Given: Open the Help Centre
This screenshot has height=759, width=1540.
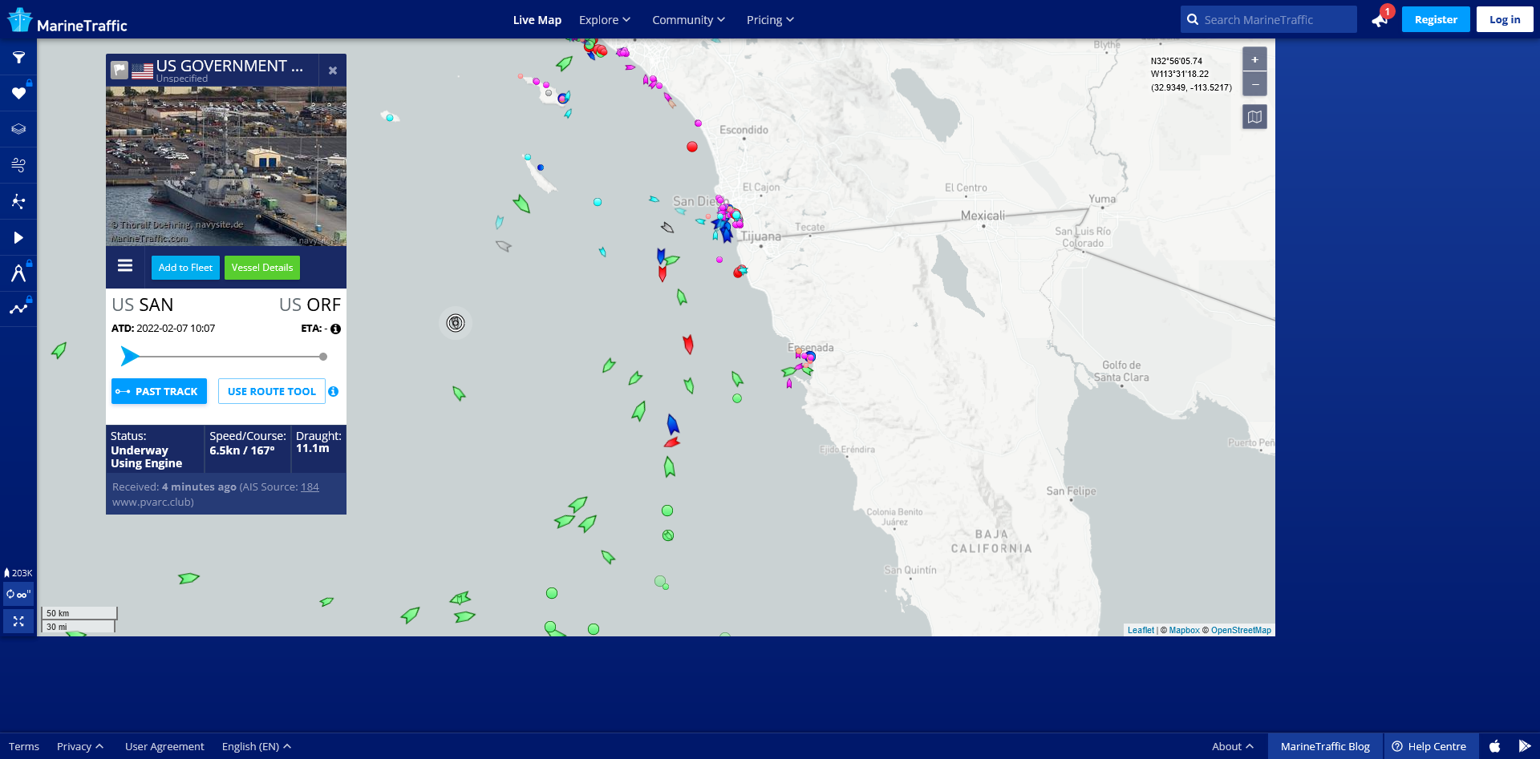Looking at the screenshot, I should (x=1429, y=746).
